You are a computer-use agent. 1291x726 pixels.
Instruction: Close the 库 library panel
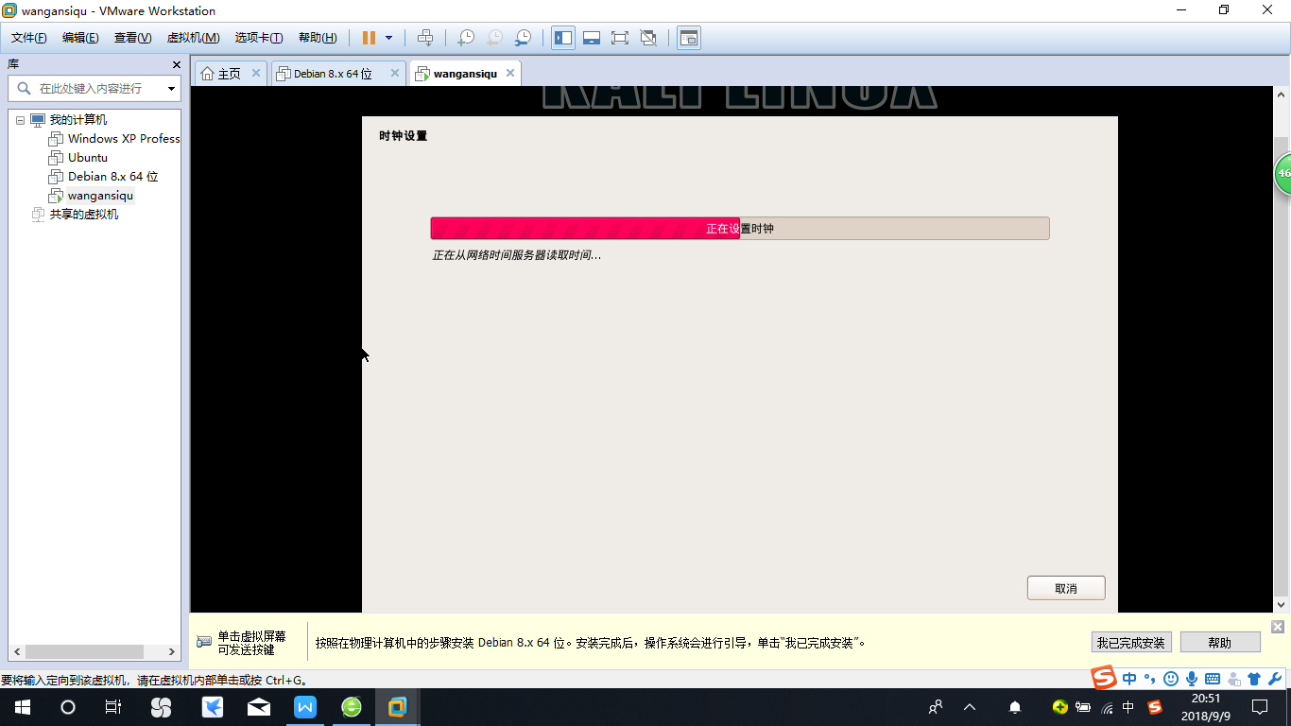pos(177,64)
